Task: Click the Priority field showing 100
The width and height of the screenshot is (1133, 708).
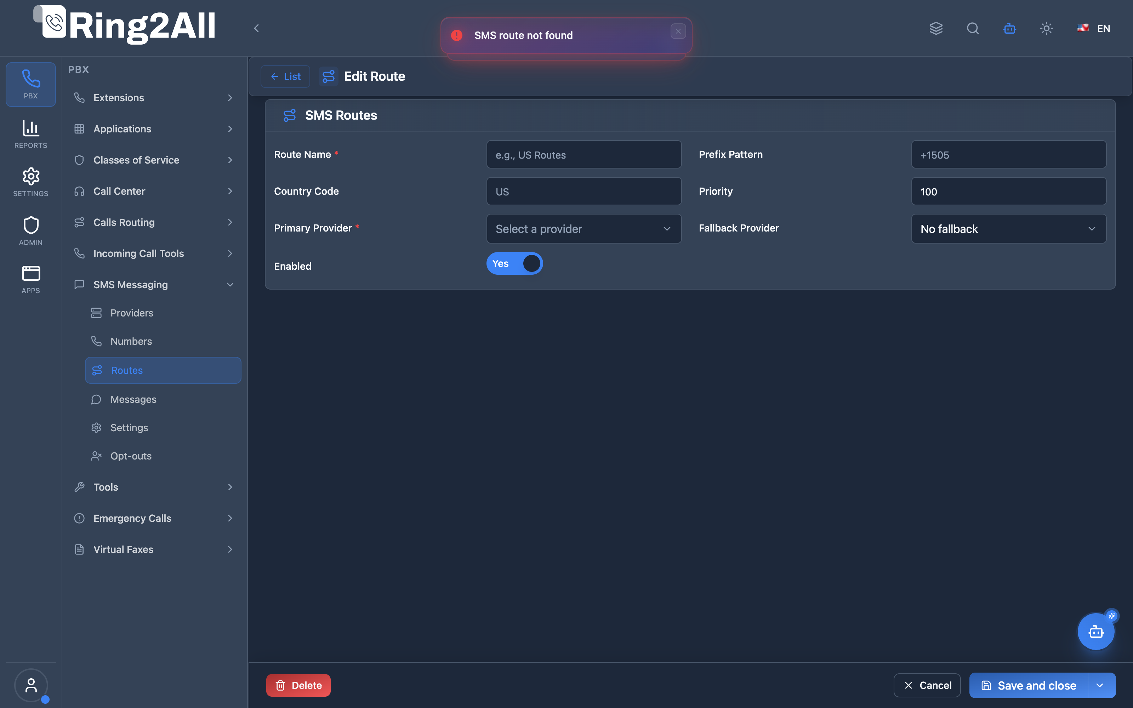Action: pyautogui.click(x=1008, y=191)
